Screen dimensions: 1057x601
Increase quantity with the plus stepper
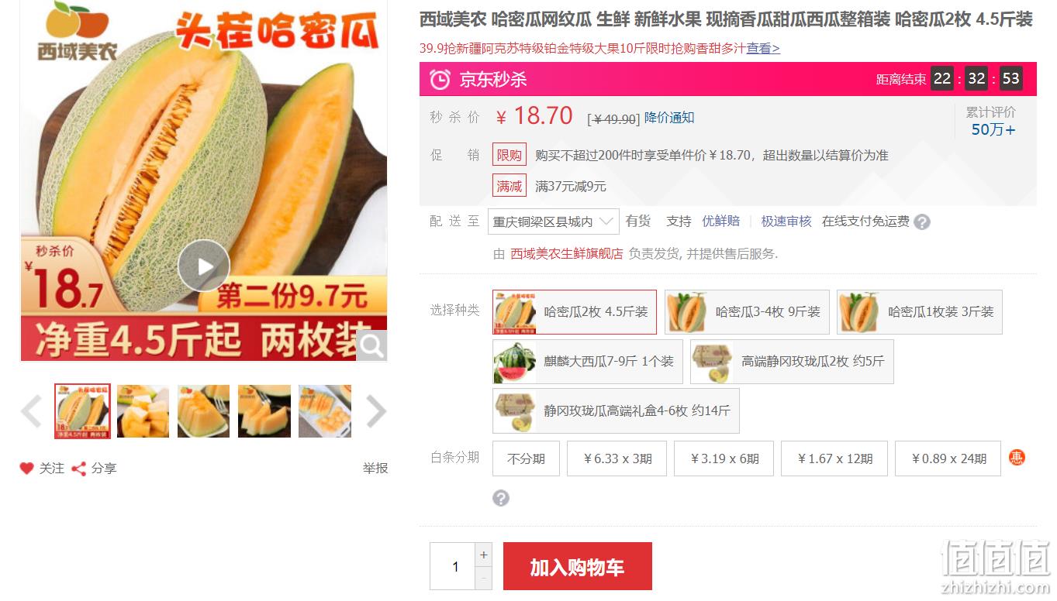point(484,555)
